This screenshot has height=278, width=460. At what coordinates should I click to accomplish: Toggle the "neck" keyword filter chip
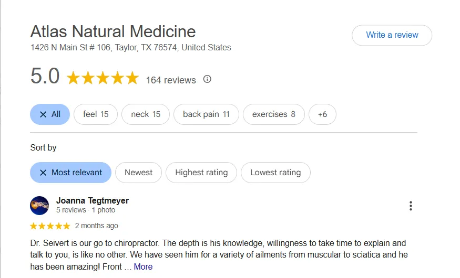point(146,114)
